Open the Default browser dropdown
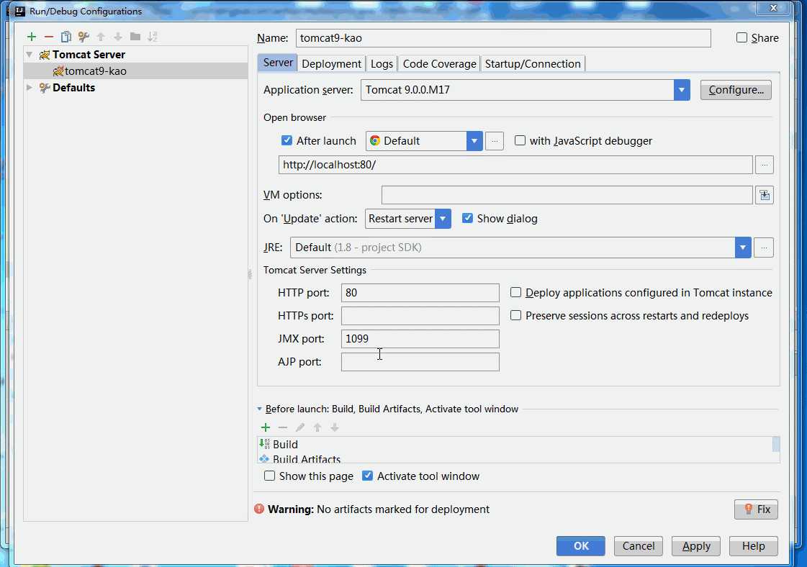Viewport: 807px width, 567px height. [474, 141]
